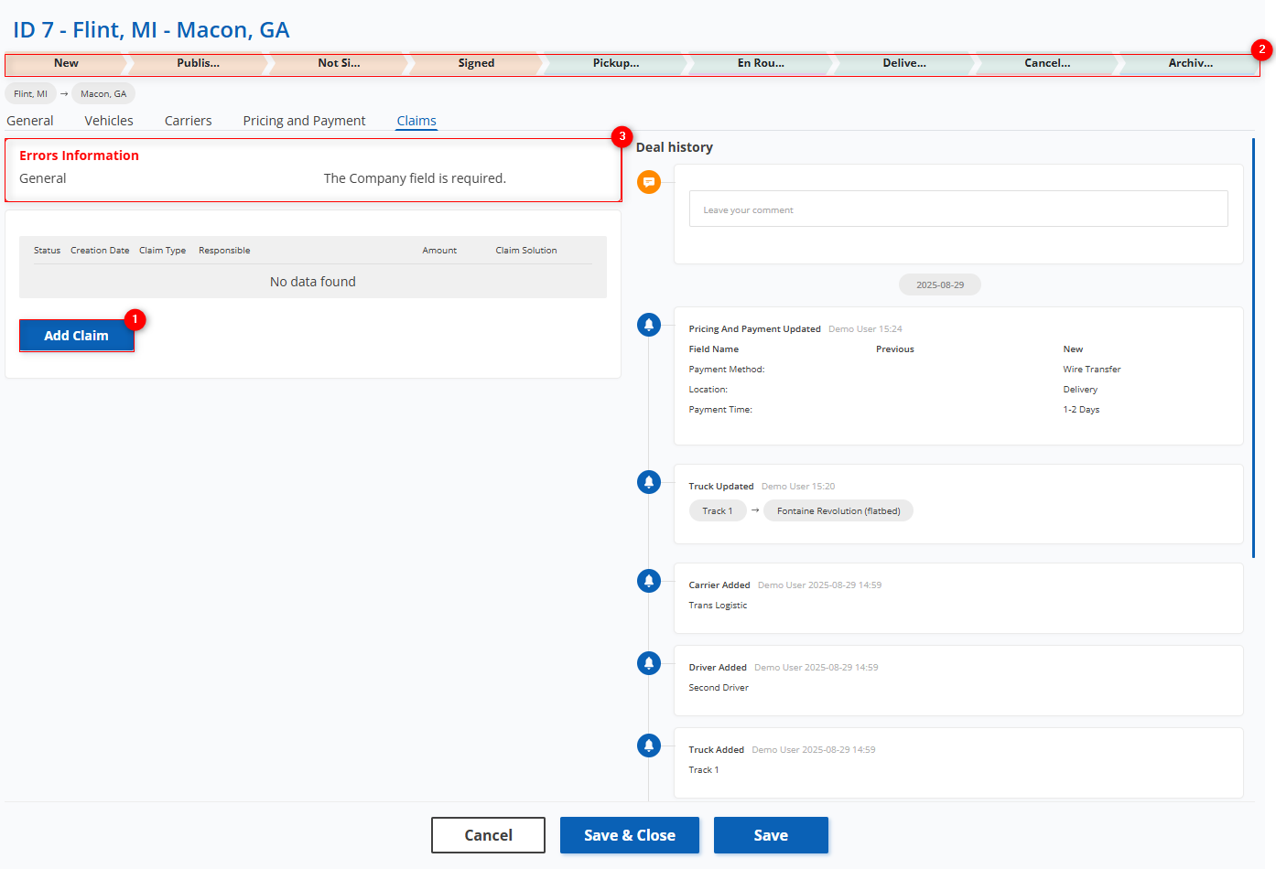The width and height of the screenshot is (1276, 869).
Task: Choose the Delivered stage in pipeline
Action: pyautogui.click(x=903, y=63)
